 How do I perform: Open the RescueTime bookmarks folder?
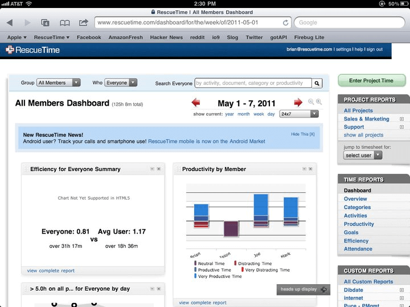(x=51, y=38)
